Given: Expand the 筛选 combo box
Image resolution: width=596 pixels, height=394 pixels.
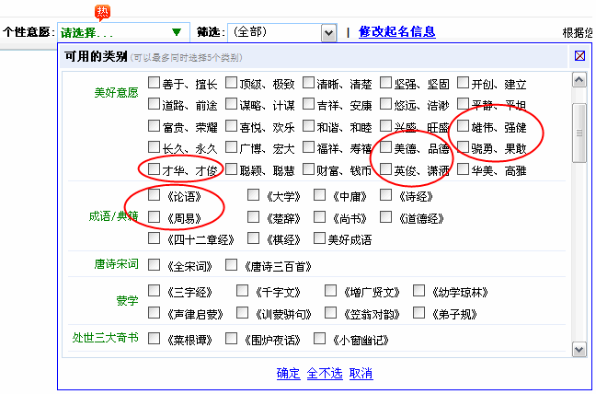Looking at the screenshot, I should [x=329, y=32].
